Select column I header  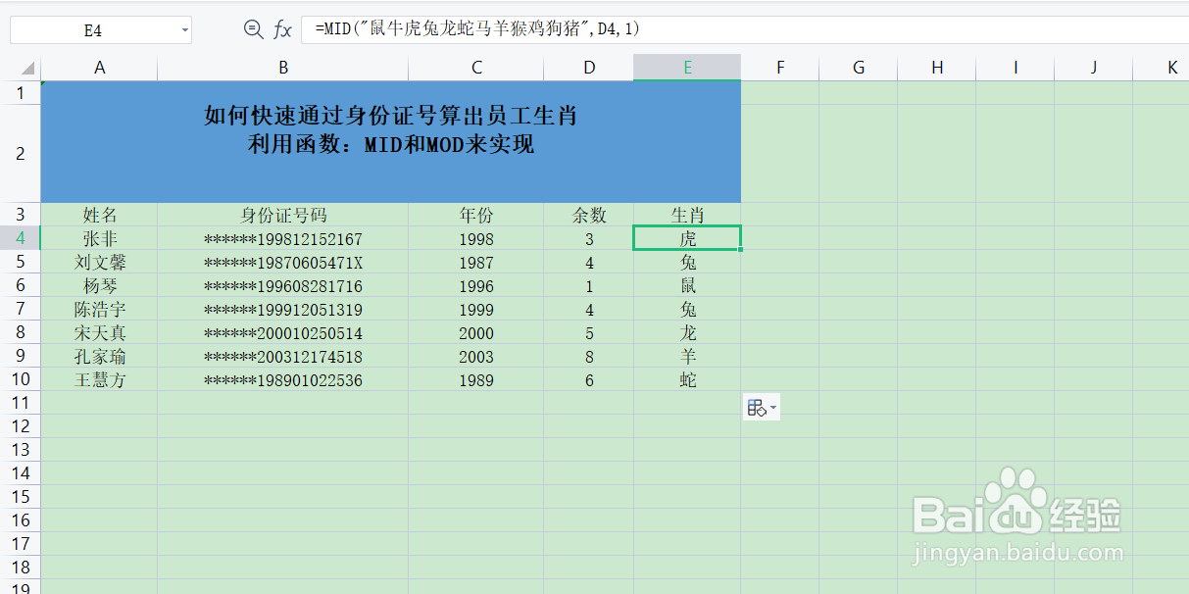click(1016, 68)
